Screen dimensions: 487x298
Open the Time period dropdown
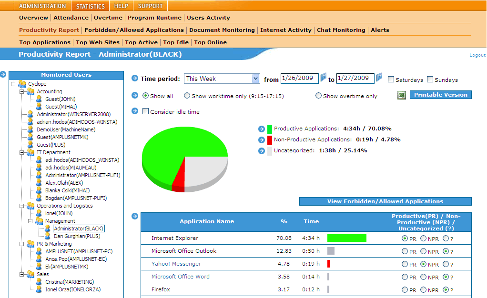tap(255, 79)
